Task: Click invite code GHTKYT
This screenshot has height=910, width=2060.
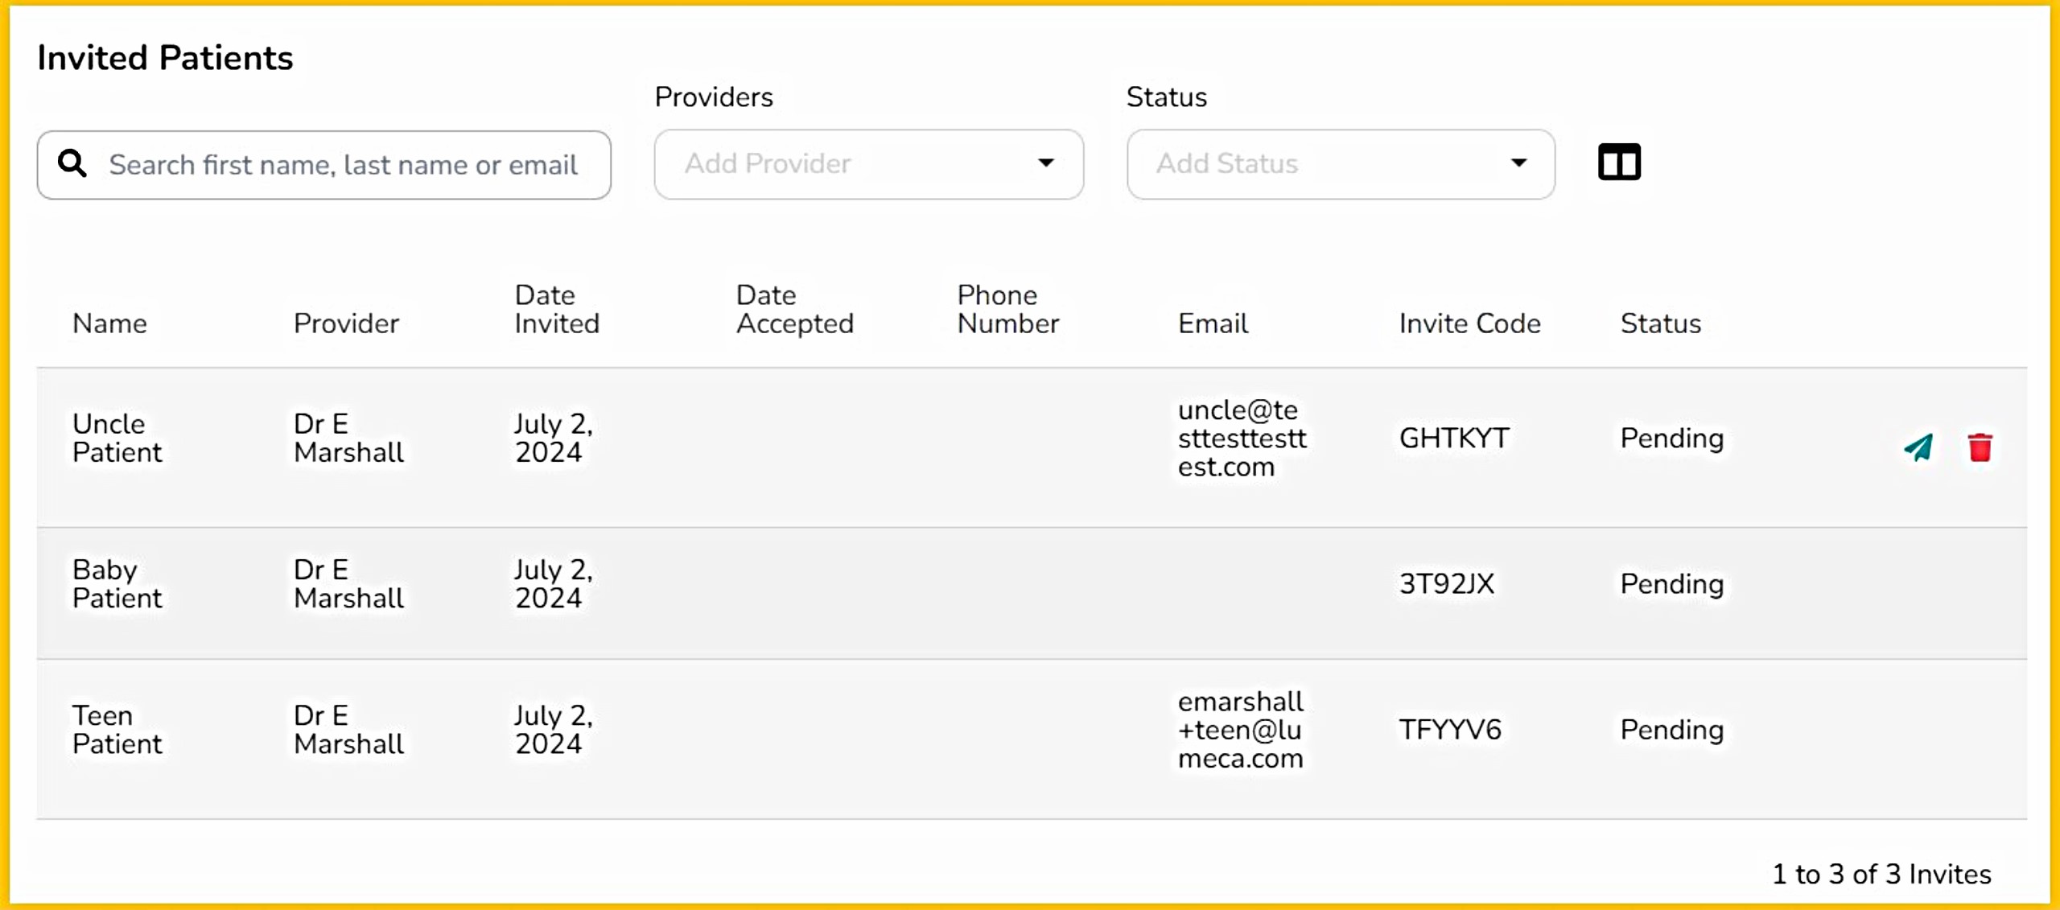Action: [x=1454, y=439]
